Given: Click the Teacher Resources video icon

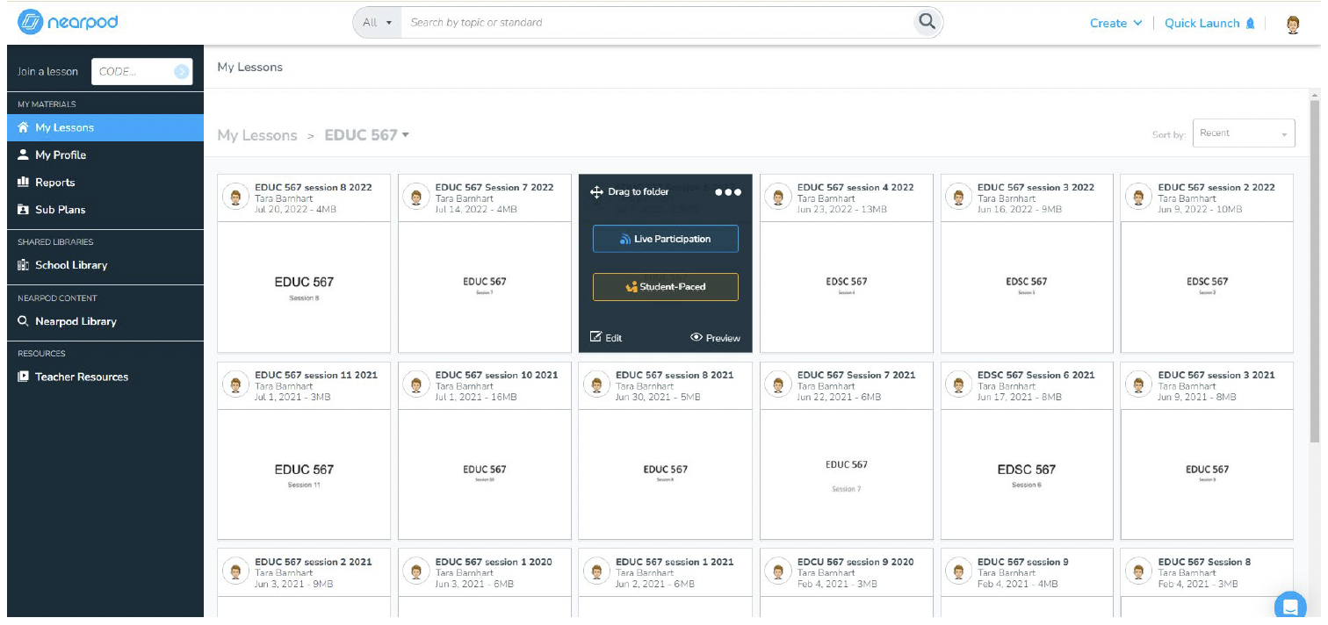Looking at the screenshot, I should 24,377.
